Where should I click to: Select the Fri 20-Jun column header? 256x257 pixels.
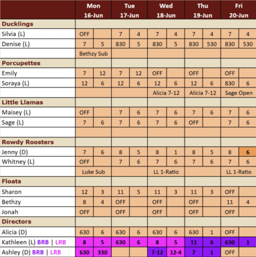239,10
